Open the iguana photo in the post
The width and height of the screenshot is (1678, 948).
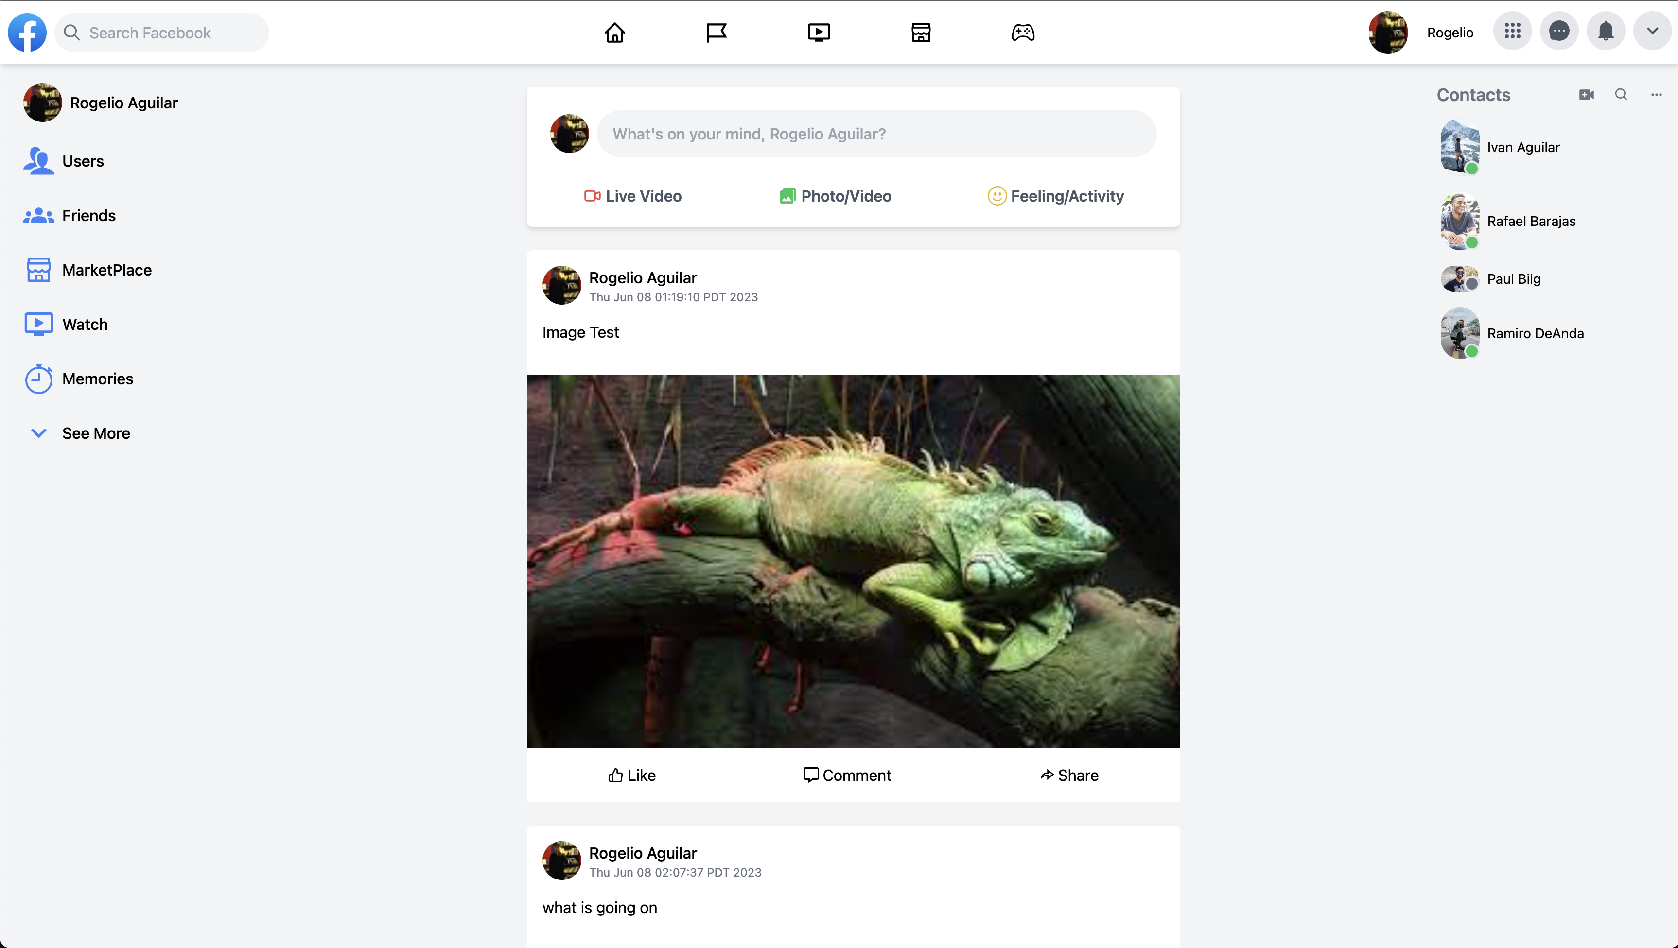853,561
